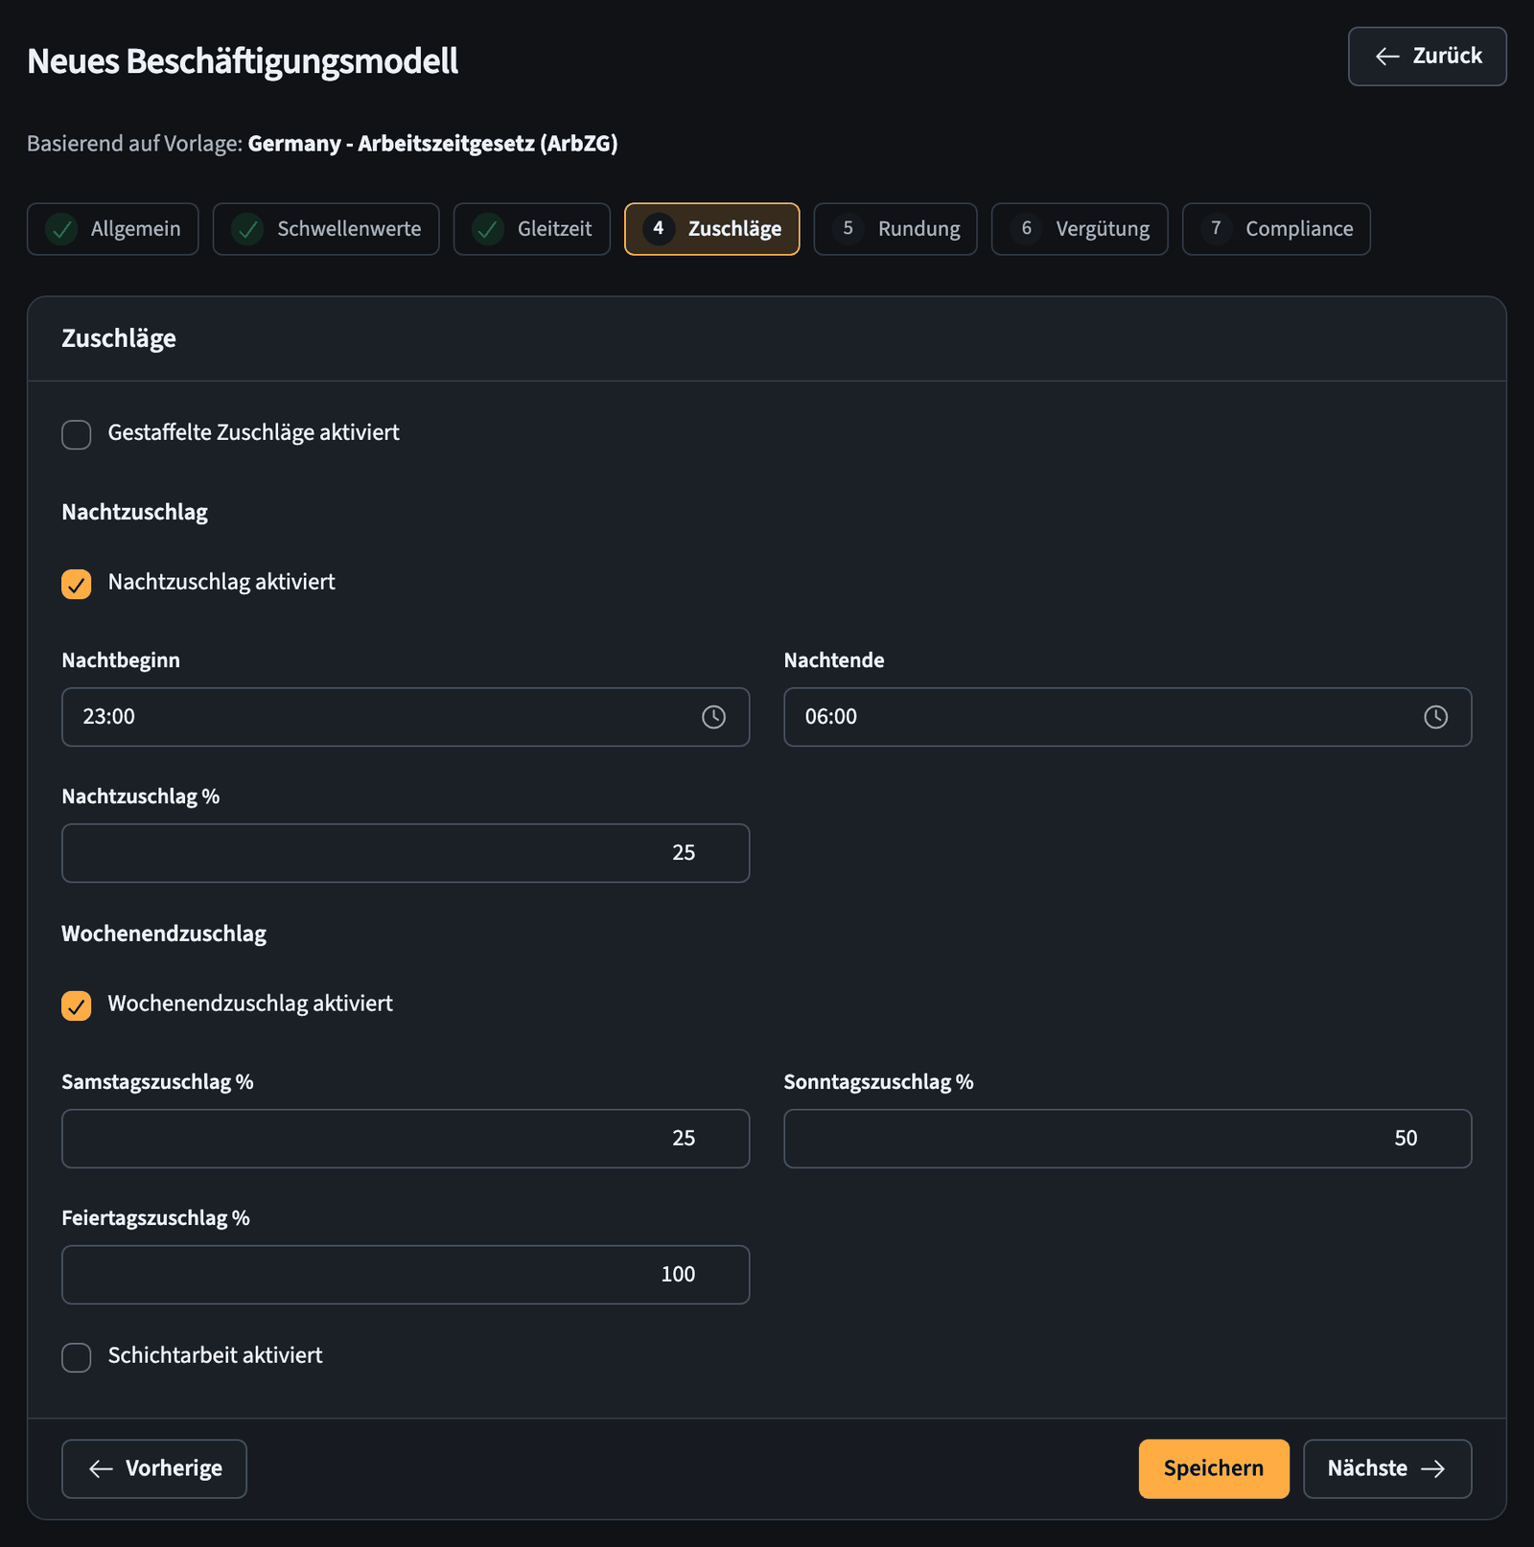Edit the Sonntagszuschlag % field

coord(1127,1139)
